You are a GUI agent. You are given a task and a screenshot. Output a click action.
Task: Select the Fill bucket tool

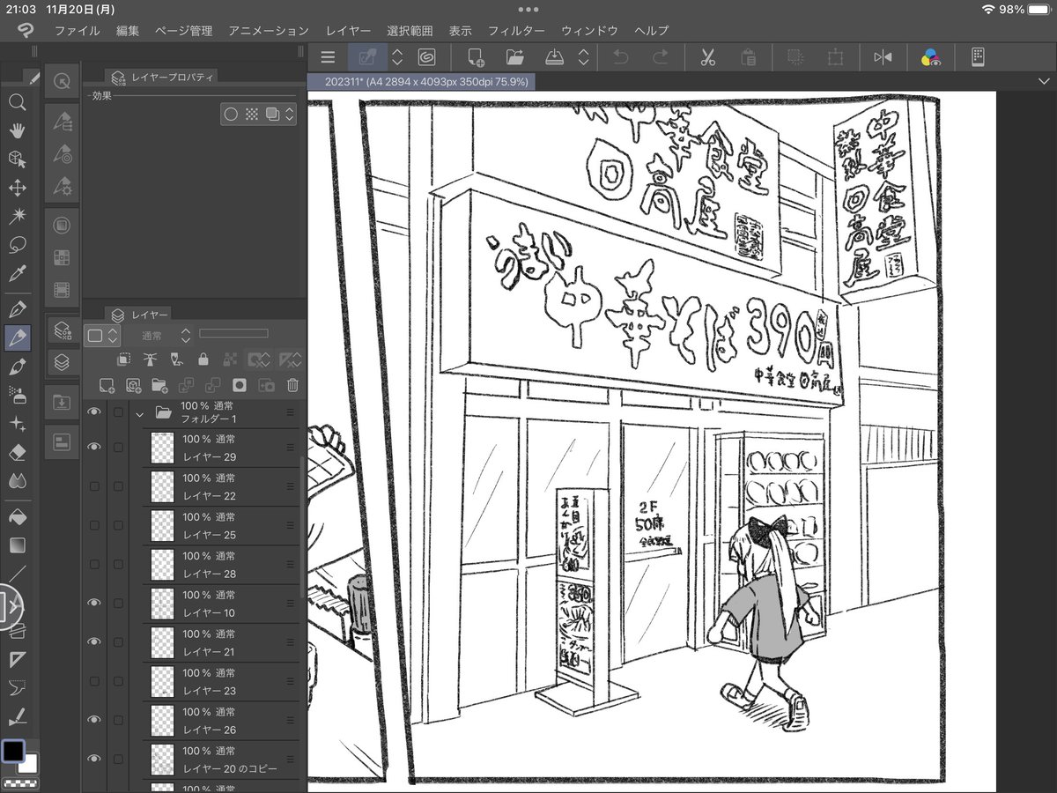[x=17, y=516]
